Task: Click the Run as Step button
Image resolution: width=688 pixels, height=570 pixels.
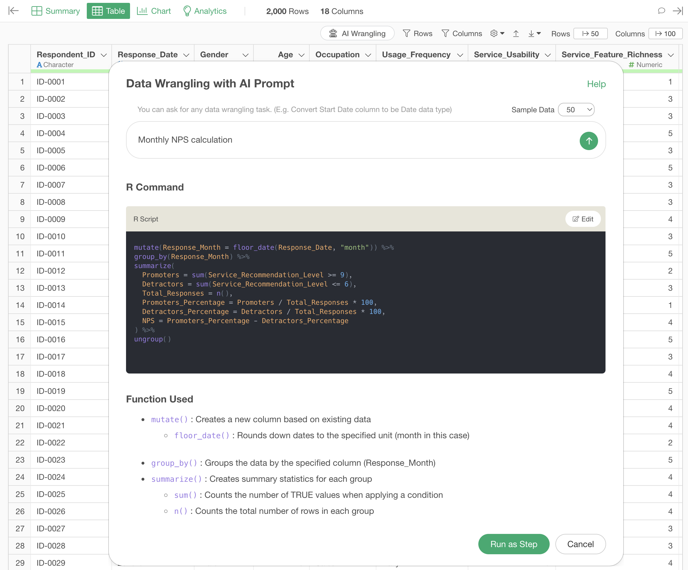Action: (513, 544)
